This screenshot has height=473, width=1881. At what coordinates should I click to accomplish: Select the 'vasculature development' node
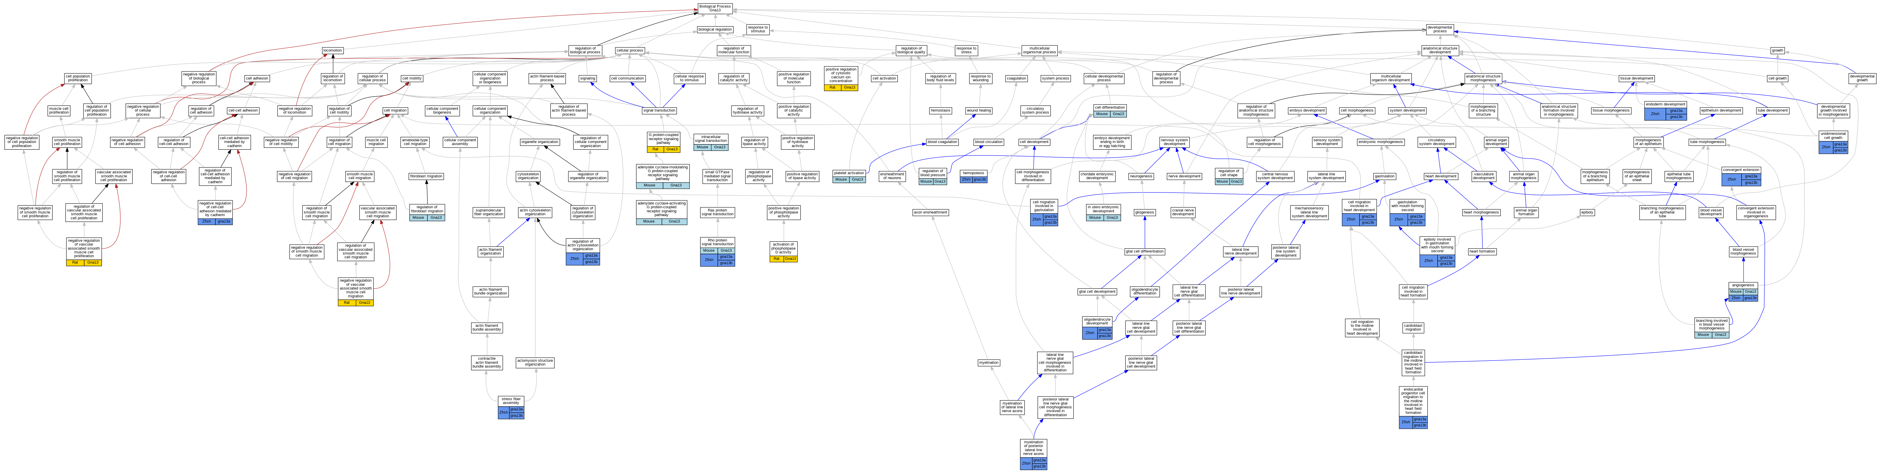pyautogui.click(x=1484, y=176)
